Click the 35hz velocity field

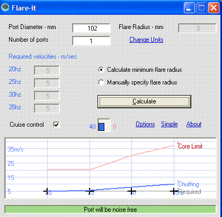pos(47,109)
